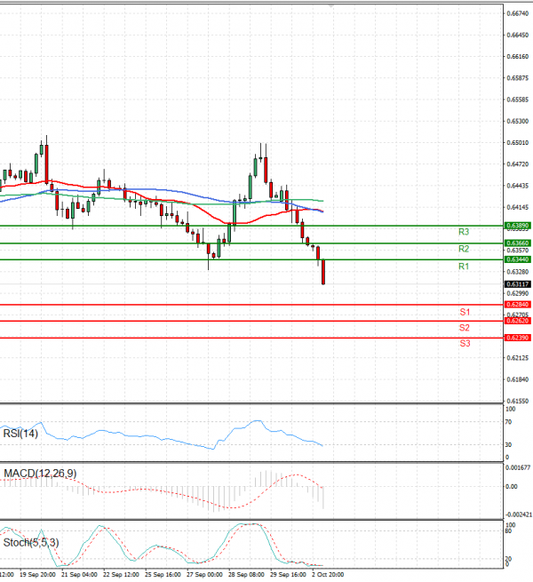Select the green 0.63890 price tag

click(518, 227)
